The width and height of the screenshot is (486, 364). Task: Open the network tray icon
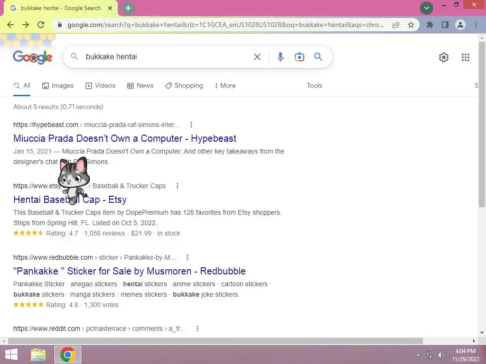[x=430, y=355]
